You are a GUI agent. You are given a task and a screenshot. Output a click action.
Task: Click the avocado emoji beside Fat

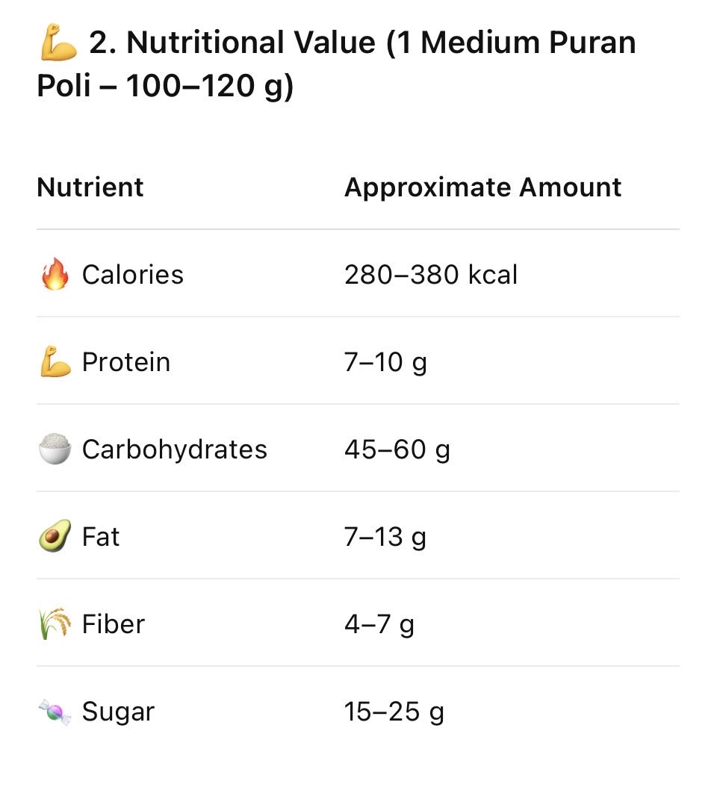[x=55, y=536]
